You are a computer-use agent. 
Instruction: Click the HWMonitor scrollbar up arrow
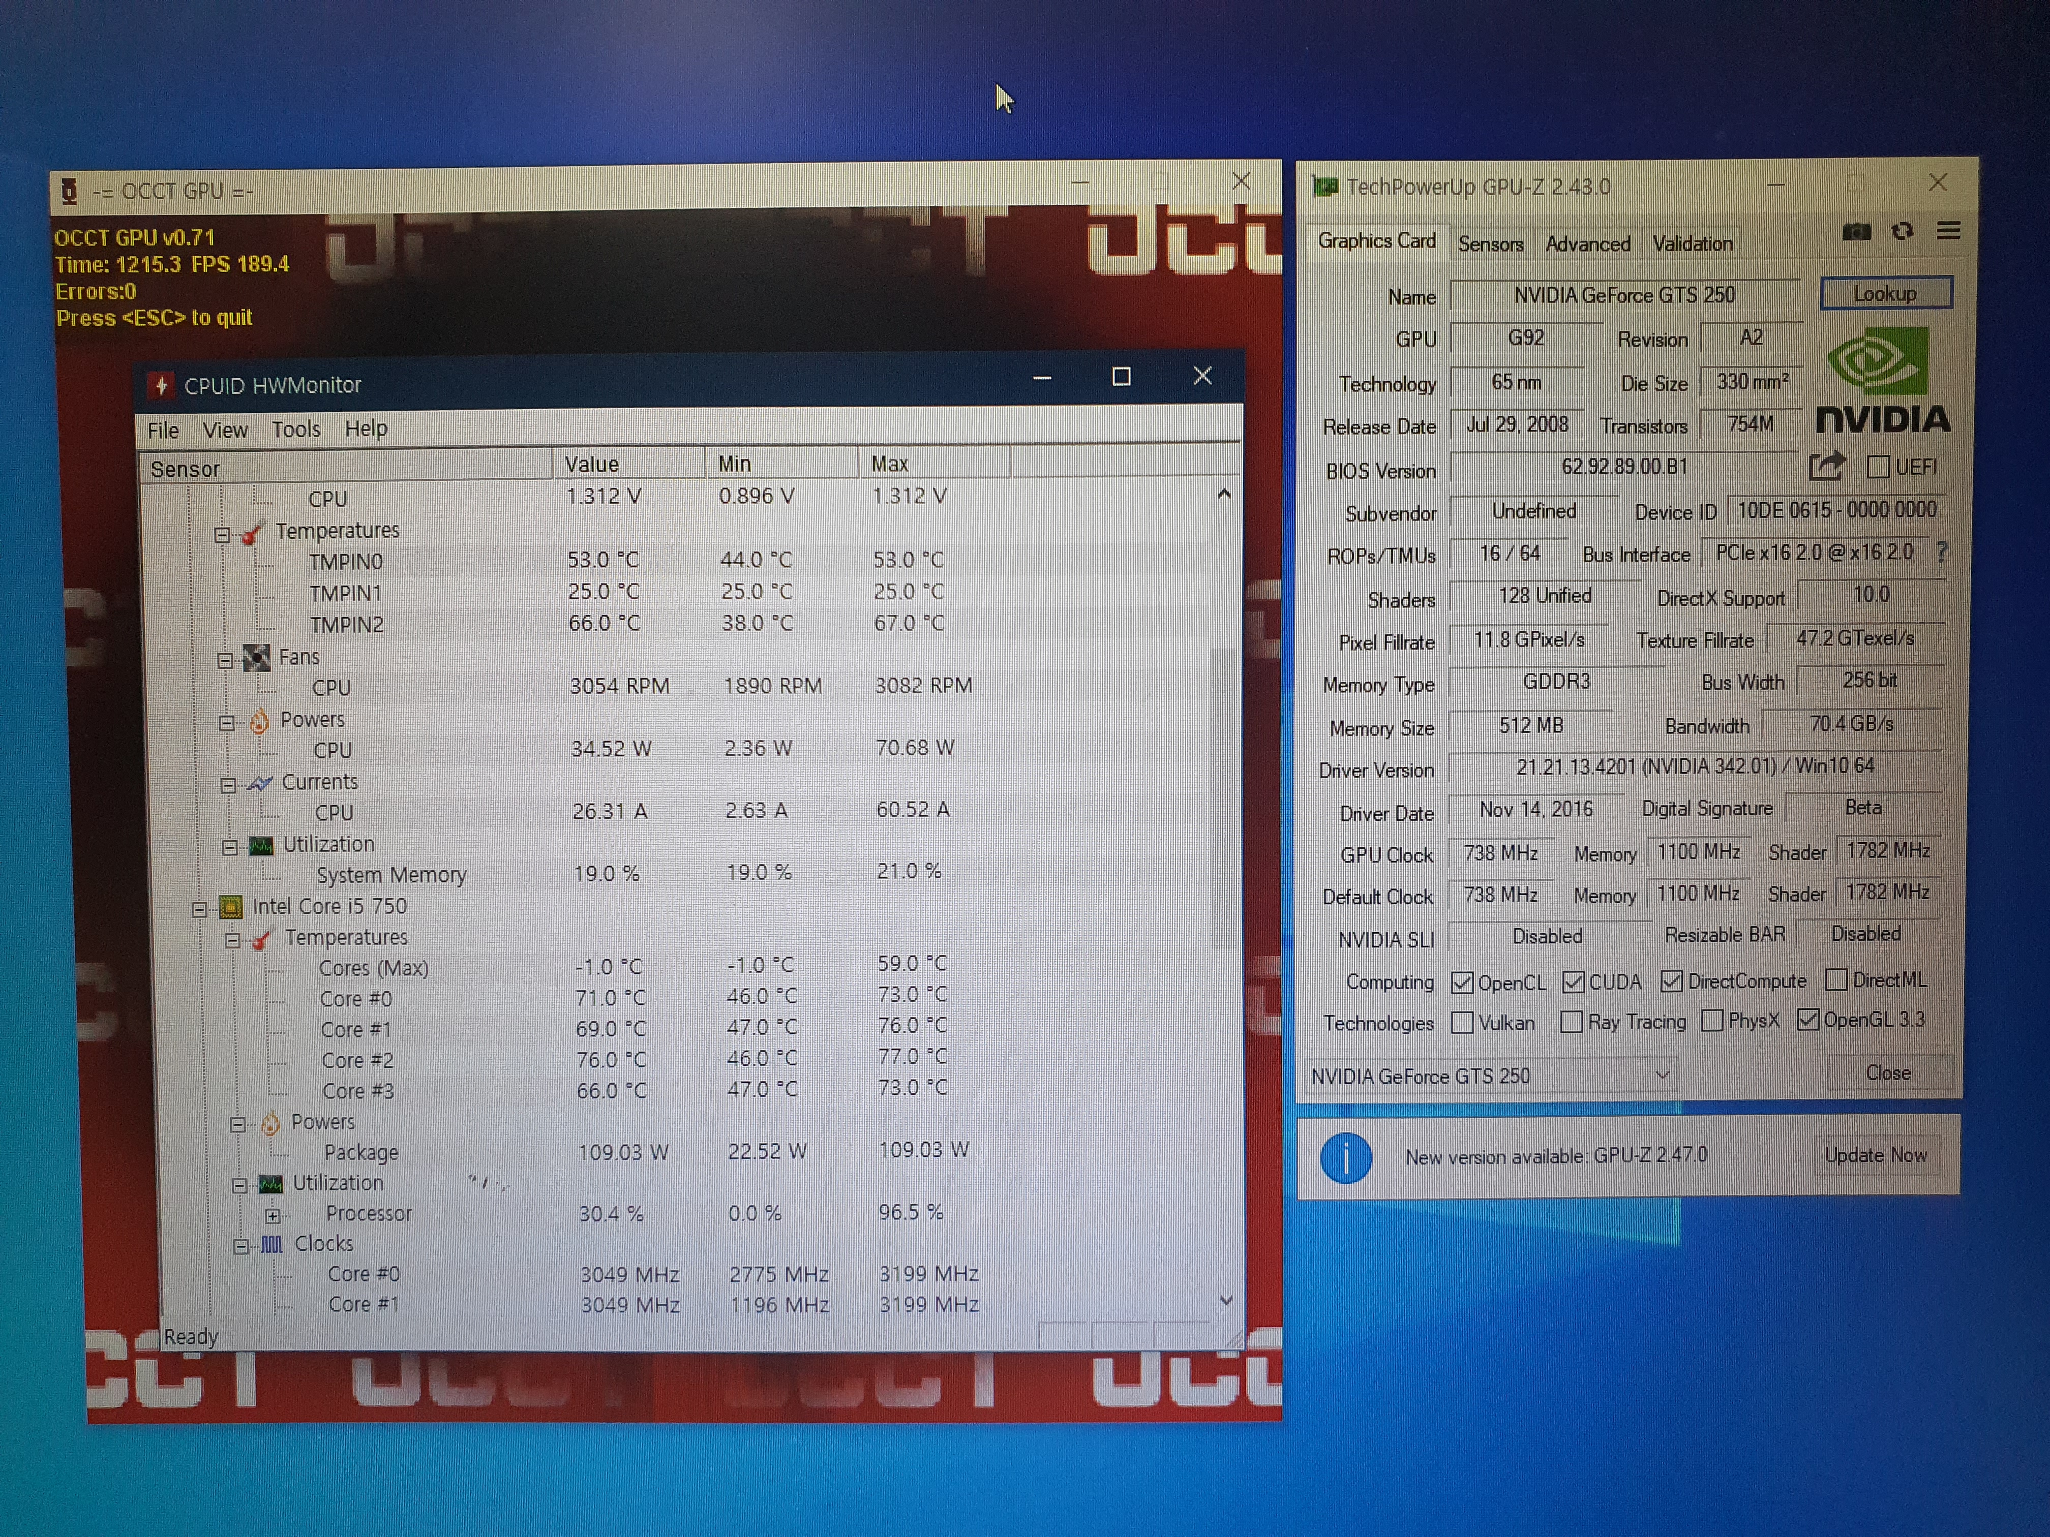tap(1224, 494)
